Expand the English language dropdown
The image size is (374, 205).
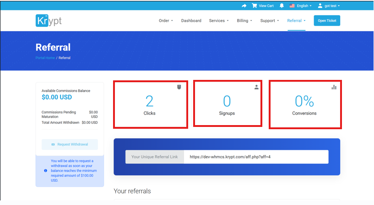(x=301, y=5)
